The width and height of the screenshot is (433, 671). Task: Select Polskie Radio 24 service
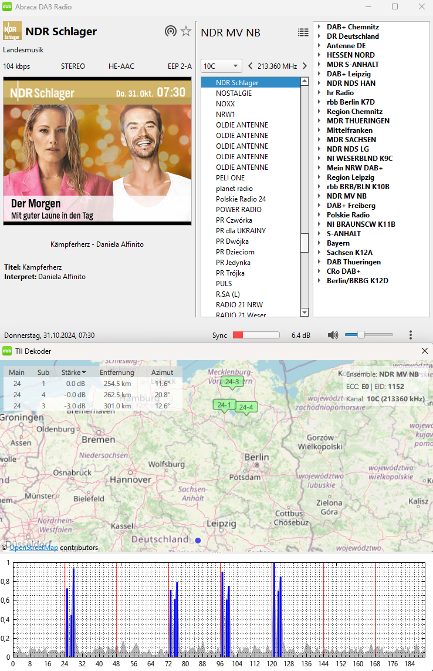(x=251, y=199)
